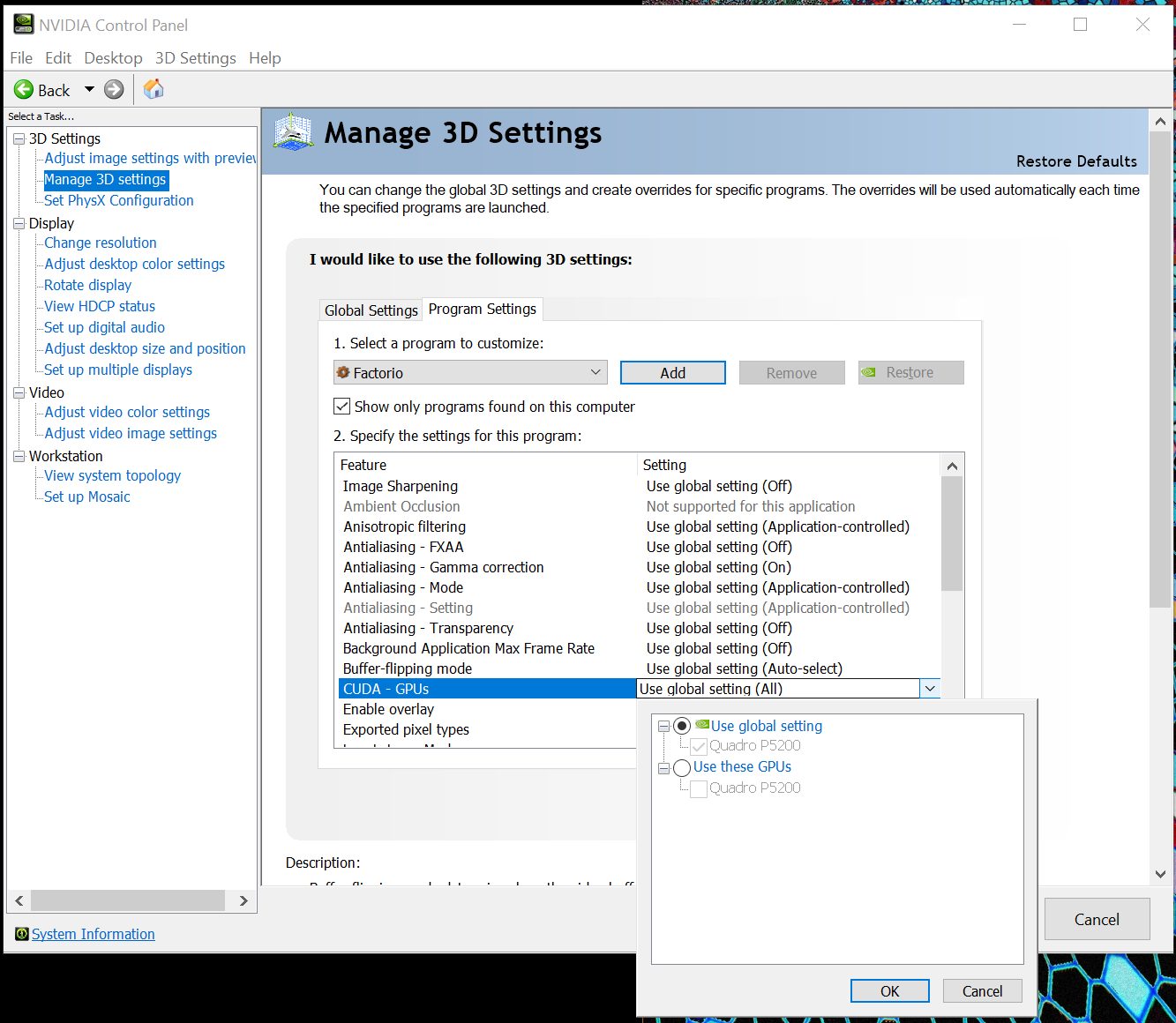This screenshot has width=1176, height=1023.
Task: Open Set PhysX Configuration
Action: point(119,200)
